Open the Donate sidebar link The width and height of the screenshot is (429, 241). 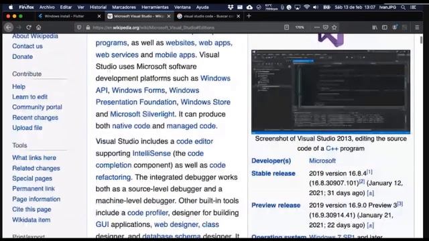pyautogui.click(x=22, y=56)
